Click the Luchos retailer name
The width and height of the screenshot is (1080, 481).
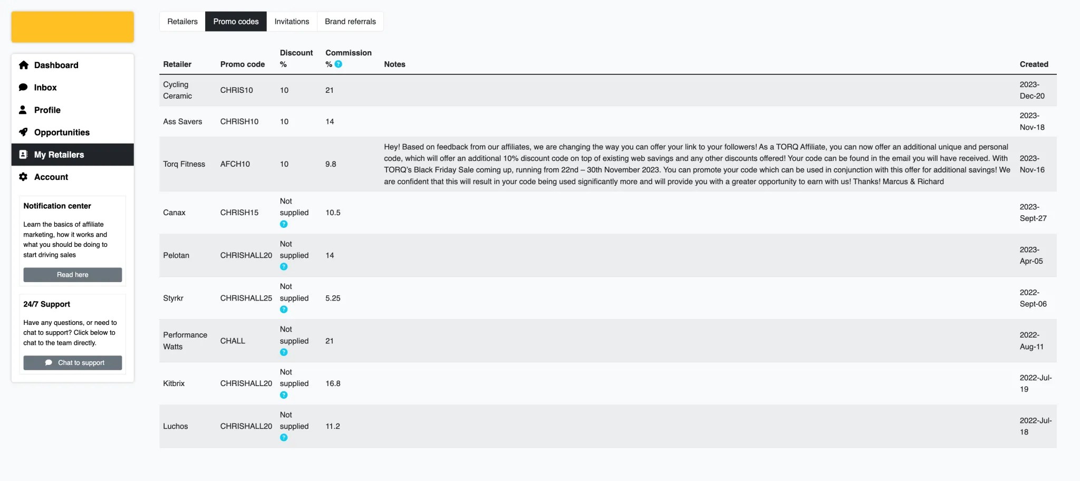point(176,426)
